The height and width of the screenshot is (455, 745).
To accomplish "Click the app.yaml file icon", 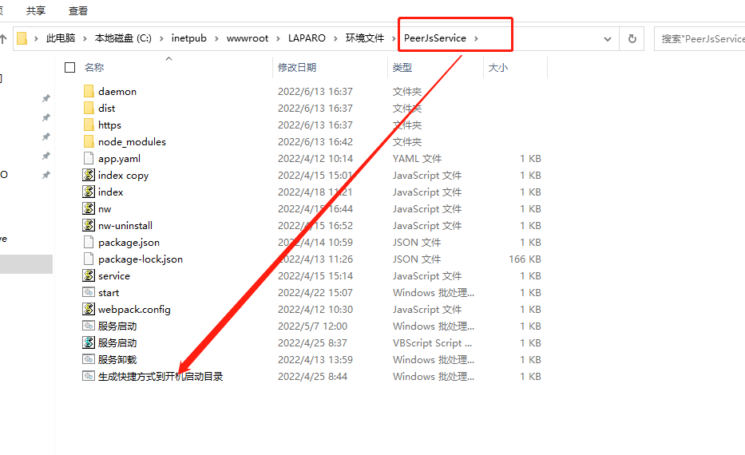I will coord(89,158).
